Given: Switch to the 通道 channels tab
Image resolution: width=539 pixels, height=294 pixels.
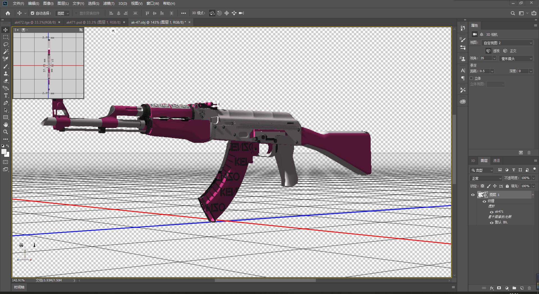Looking at the screenshot, I should (496, 161).
